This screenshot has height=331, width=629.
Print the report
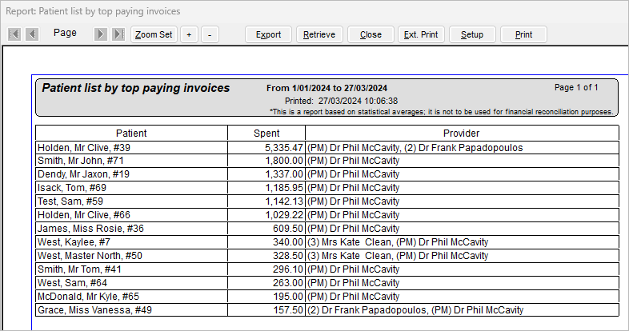point(523,34)
